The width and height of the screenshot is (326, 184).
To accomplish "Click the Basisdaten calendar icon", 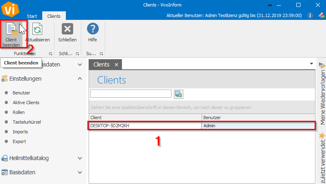I will (x=4, y=172).
